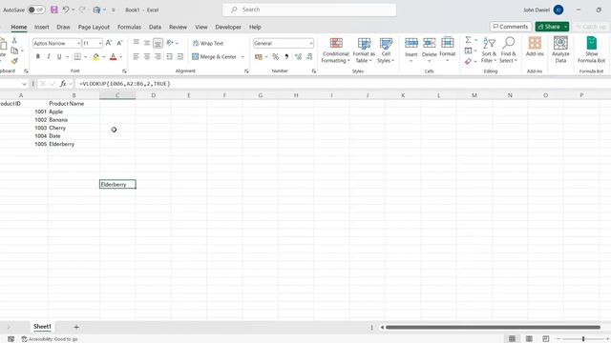
Task: Open the Home ribbon tab
Action: [x=19, y=27]
